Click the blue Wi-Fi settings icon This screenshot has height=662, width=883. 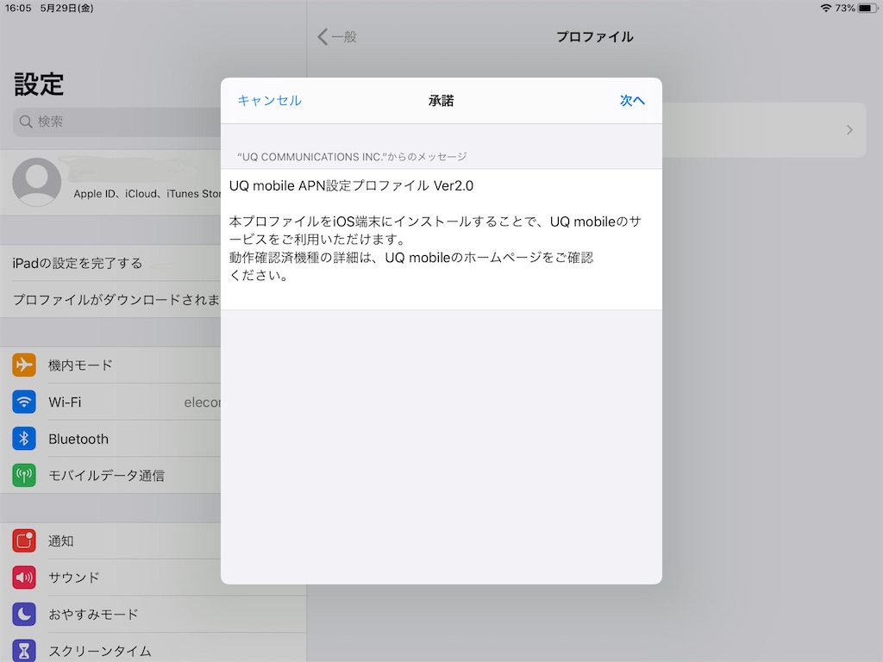[24, 402]
